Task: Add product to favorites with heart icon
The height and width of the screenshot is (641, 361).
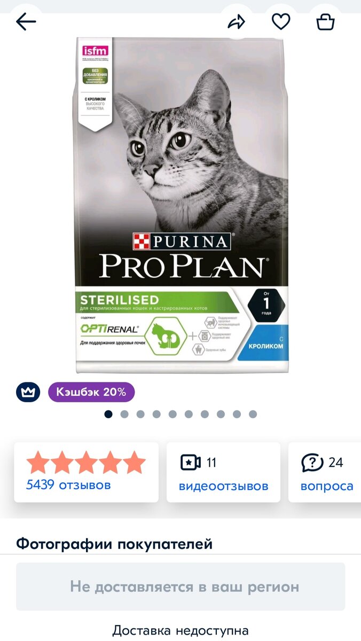Action: click(x=281, y=21)
